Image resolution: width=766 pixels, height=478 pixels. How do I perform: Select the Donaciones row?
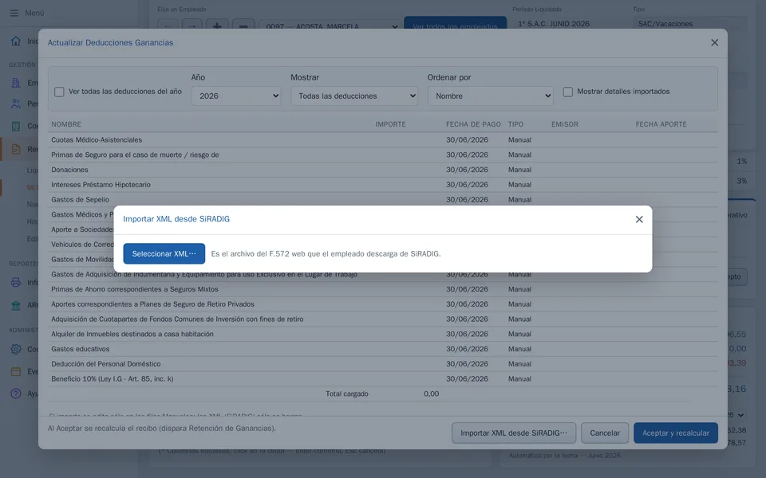[x=383, y=170]
